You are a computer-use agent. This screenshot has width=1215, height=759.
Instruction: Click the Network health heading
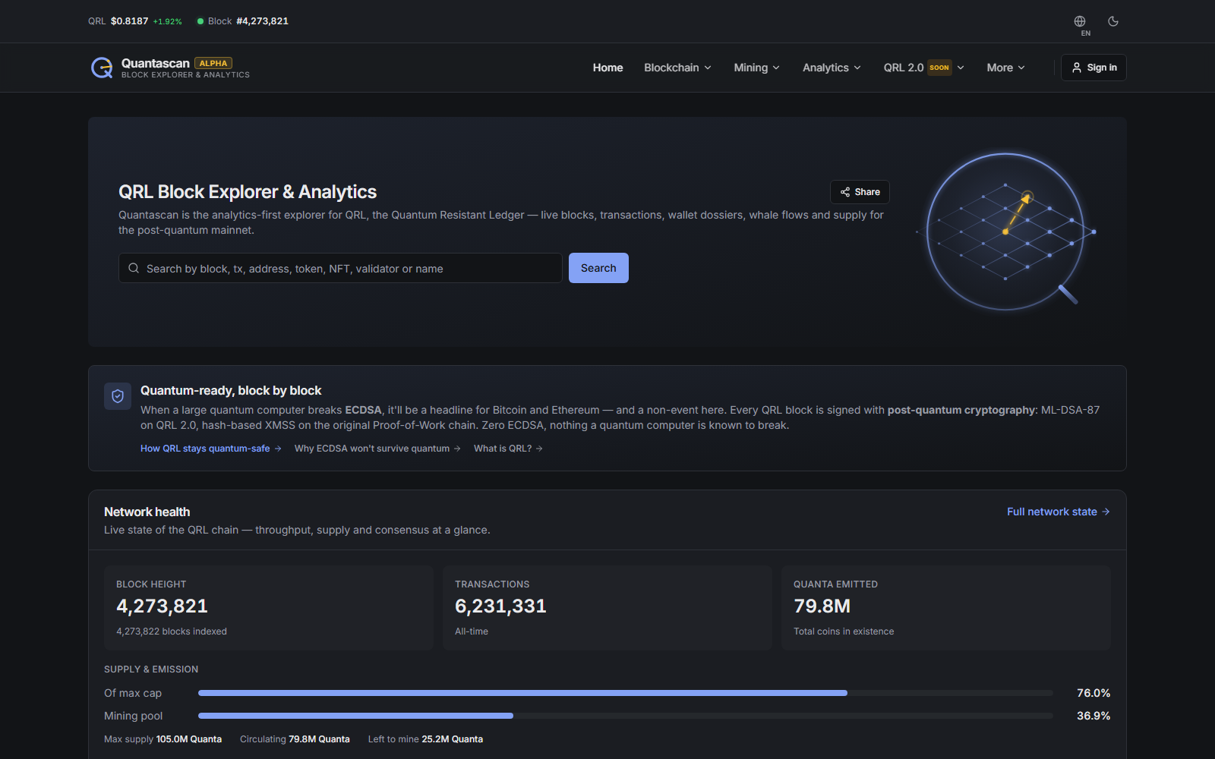[x=147, y=512]
